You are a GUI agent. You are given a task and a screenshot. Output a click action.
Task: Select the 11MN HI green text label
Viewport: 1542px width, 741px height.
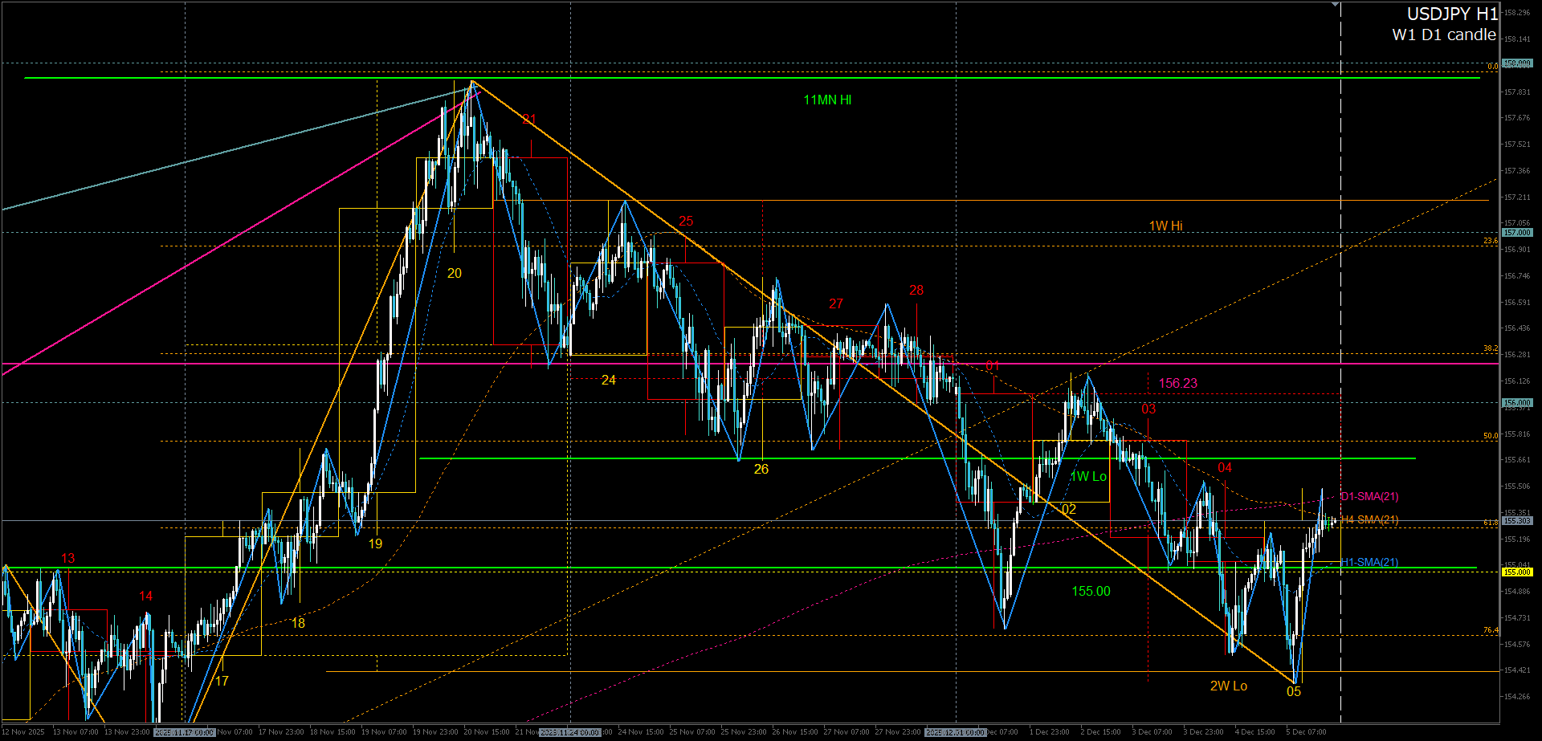click(827, 100)
